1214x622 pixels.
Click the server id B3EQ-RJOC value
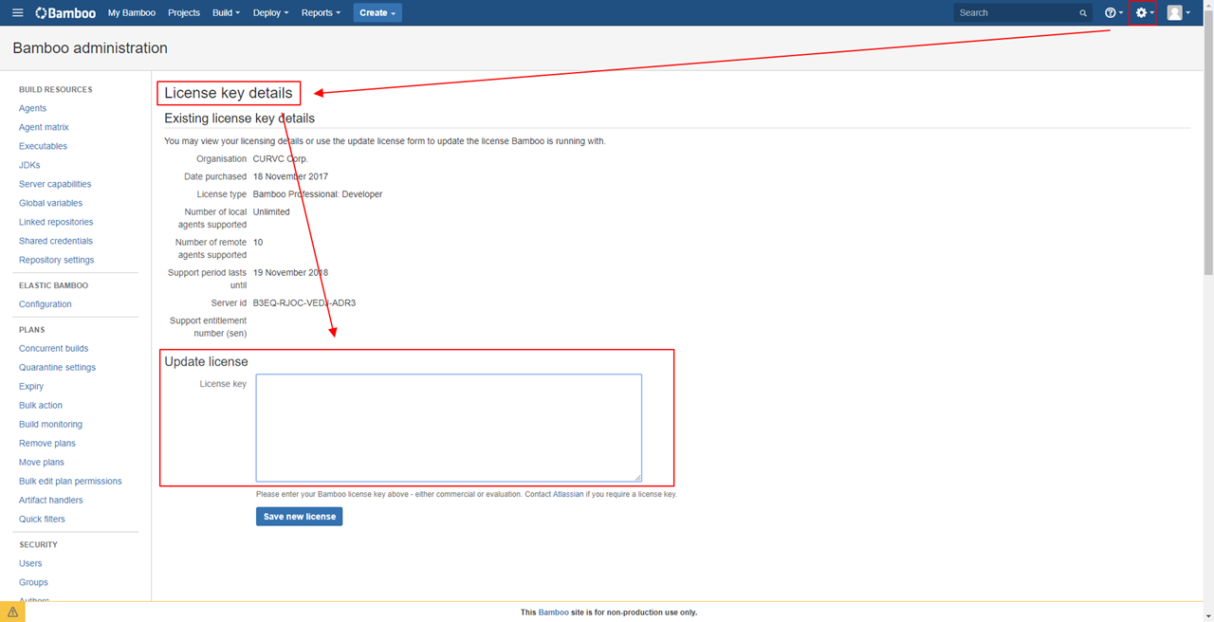(x=304, y=303)
